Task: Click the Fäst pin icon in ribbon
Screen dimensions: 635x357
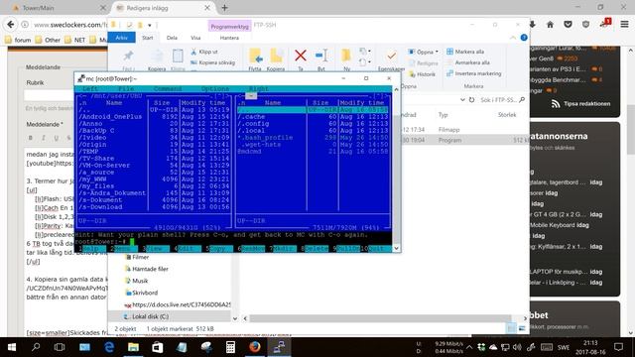Action: coord(128,56)
